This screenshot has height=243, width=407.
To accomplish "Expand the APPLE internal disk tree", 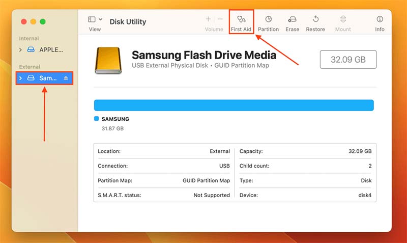I will [20, 49].
